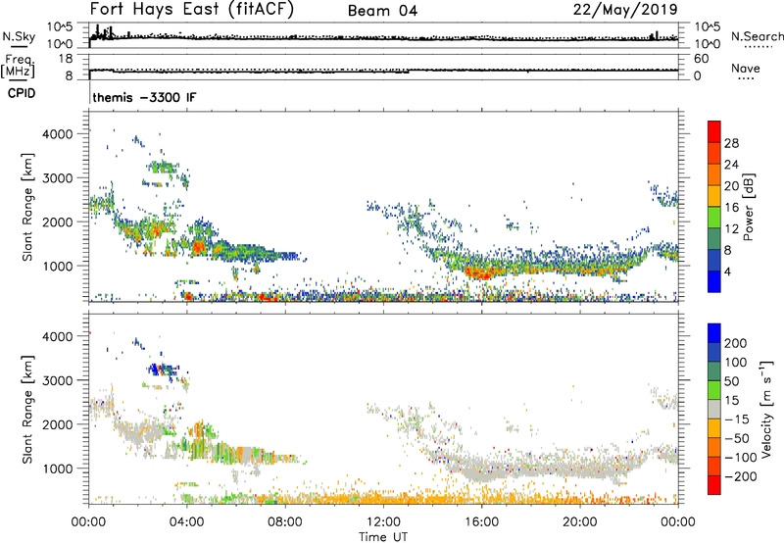This screenshot has width=784, height=543.
Task: Select the 4 label on power colorbar
Action: tap(727, 272)
